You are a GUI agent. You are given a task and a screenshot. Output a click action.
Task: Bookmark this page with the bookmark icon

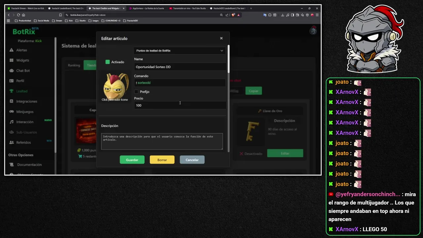tap(60, 15)
